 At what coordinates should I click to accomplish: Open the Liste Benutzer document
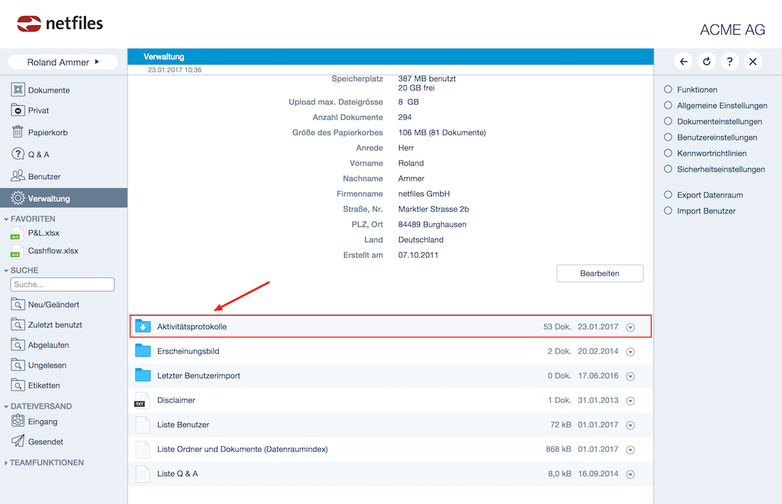(x=183, y=425)
